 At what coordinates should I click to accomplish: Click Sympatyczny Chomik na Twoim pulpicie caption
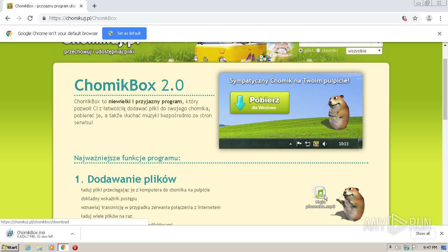coord(289,80)
